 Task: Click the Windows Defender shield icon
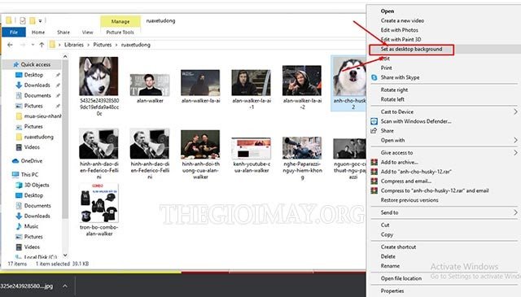374,121
